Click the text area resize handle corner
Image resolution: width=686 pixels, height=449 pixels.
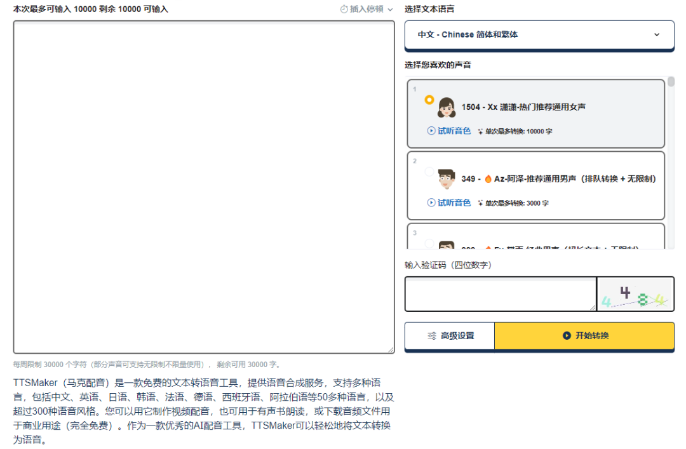(391, 350)
